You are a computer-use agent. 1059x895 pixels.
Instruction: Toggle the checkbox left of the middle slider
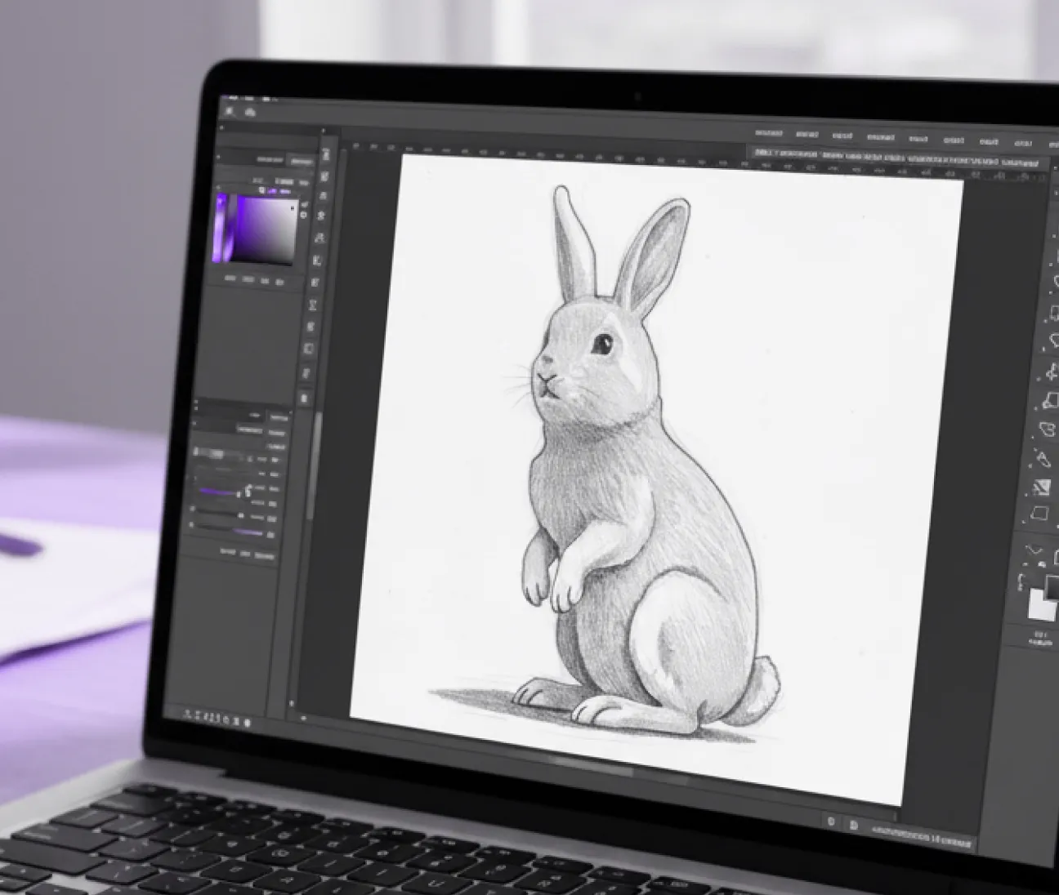(x=194, y=510)
